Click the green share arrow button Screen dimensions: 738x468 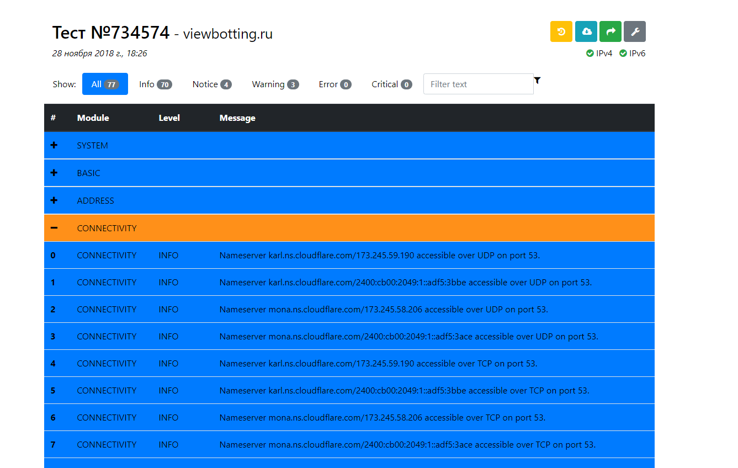tap(610, 31)
